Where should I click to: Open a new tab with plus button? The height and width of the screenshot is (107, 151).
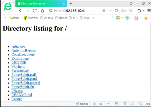(71, 4)
